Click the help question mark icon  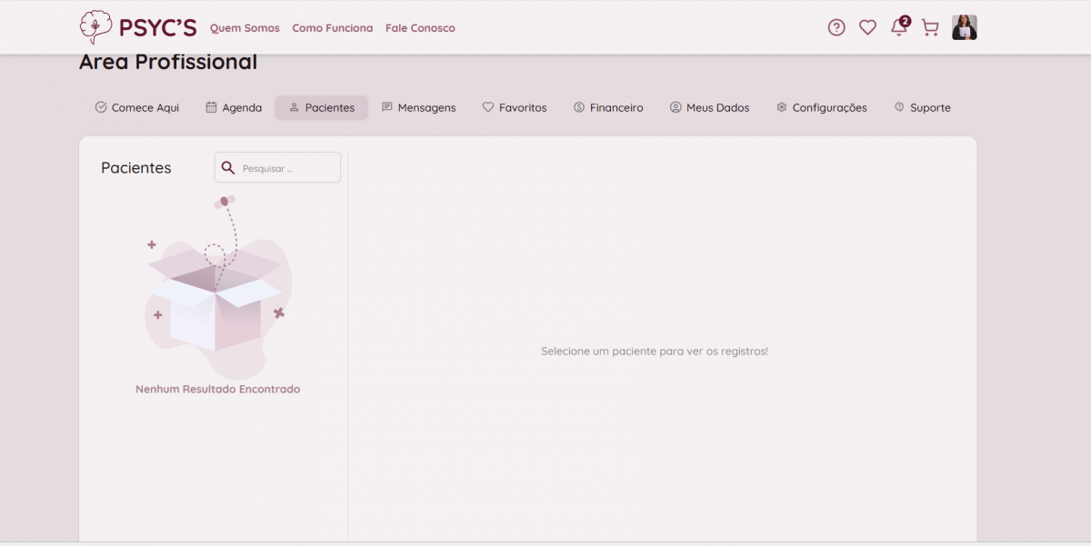[x=836, y=27]
